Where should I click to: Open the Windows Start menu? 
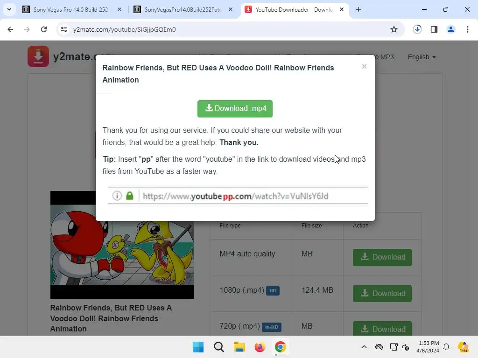tap(198, 347)
